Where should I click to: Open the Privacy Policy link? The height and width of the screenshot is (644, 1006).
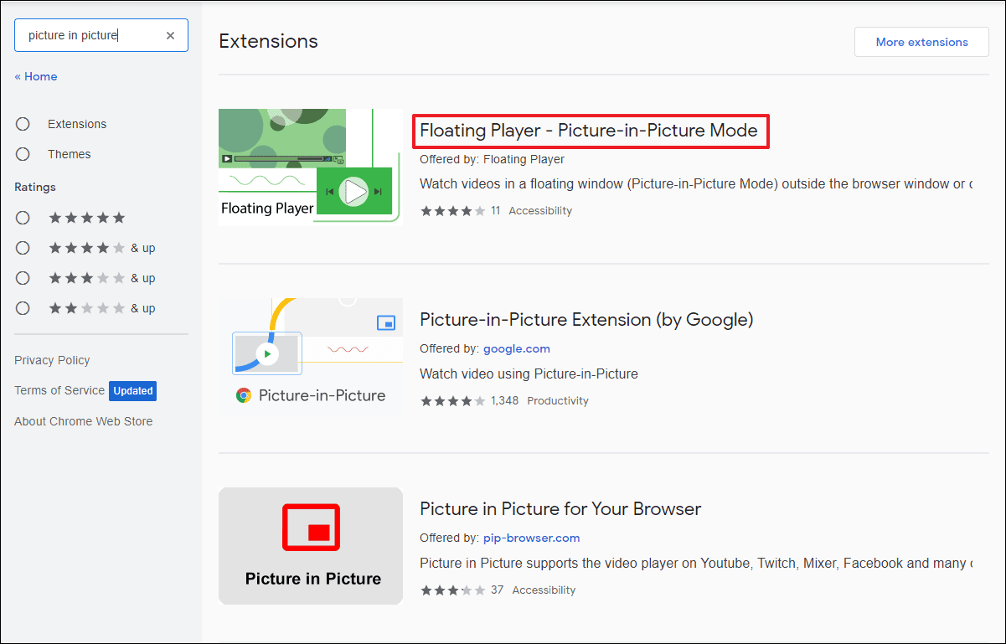(x=52, y=360)
